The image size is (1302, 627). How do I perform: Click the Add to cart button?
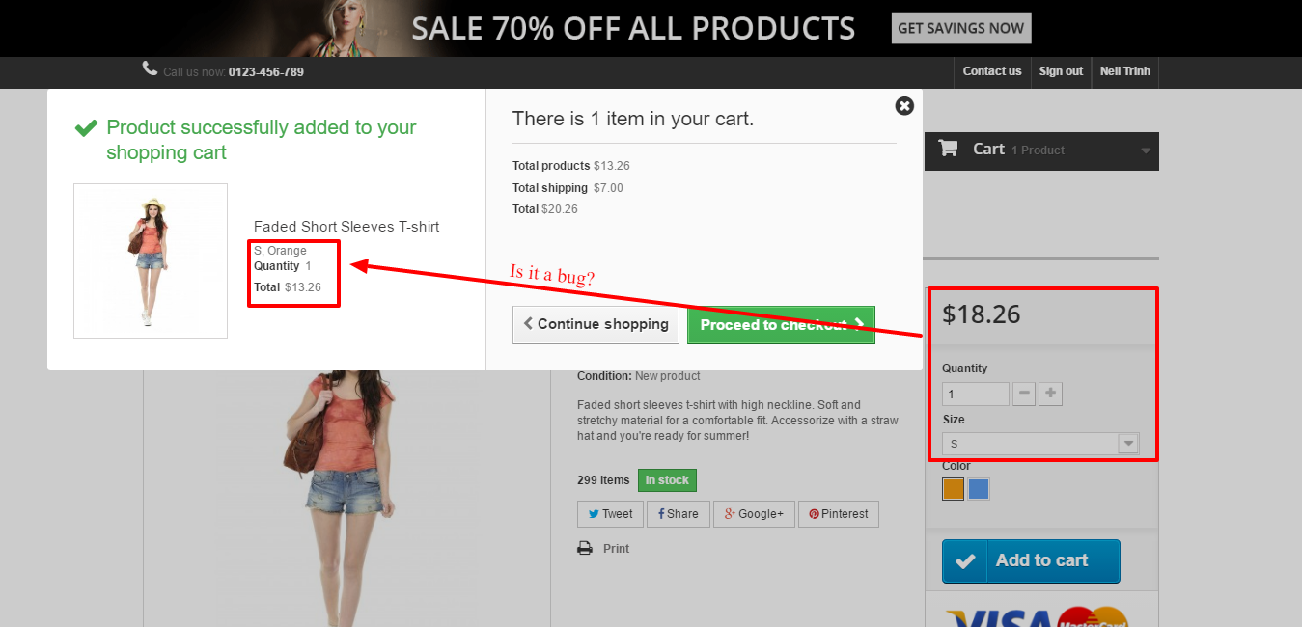pyautogui.click(x=1031, y=561)
